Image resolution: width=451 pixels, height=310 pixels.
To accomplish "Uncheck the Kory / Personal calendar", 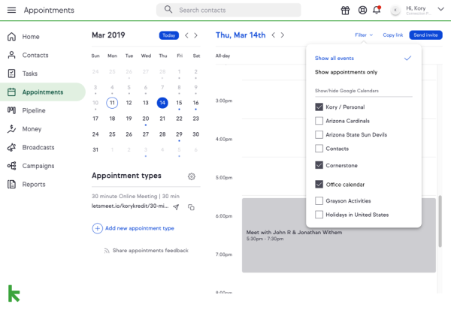I will (x=319, y=107).
